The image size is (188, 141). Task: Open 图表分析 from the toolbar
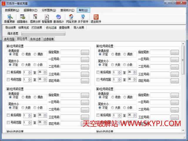click(x=35, y=19)
